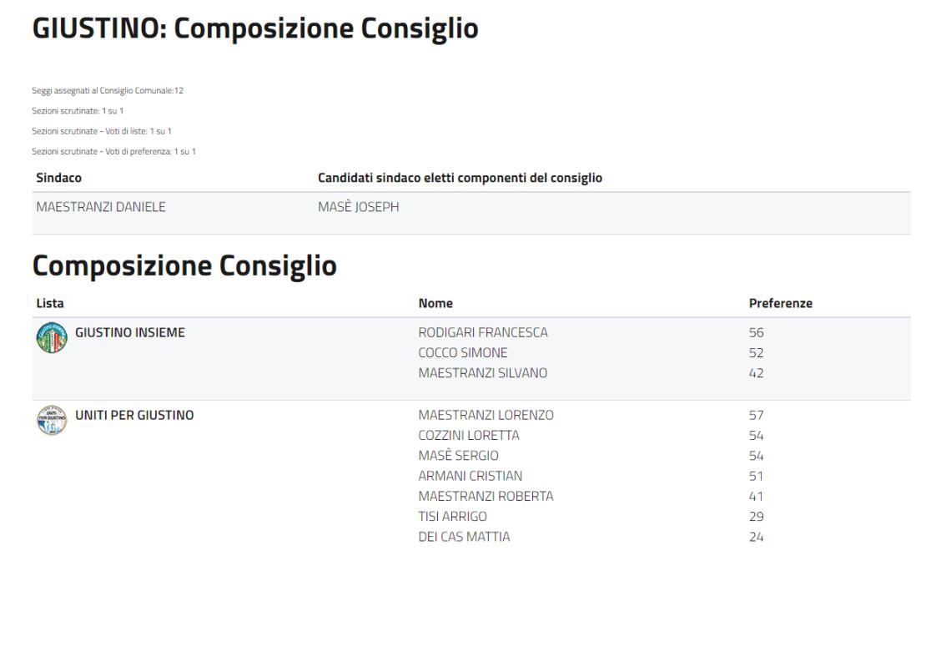Screen dimensions: 936x662
Task: Select councillor MASÈ SERGIO
Action: click(x=459, y=456)
